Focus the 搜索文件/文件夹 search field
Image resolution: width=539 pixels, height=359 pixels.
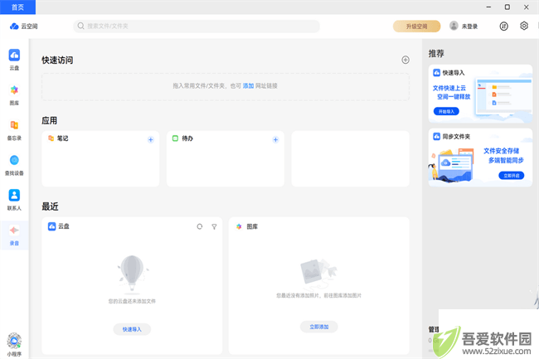(197, 26)
